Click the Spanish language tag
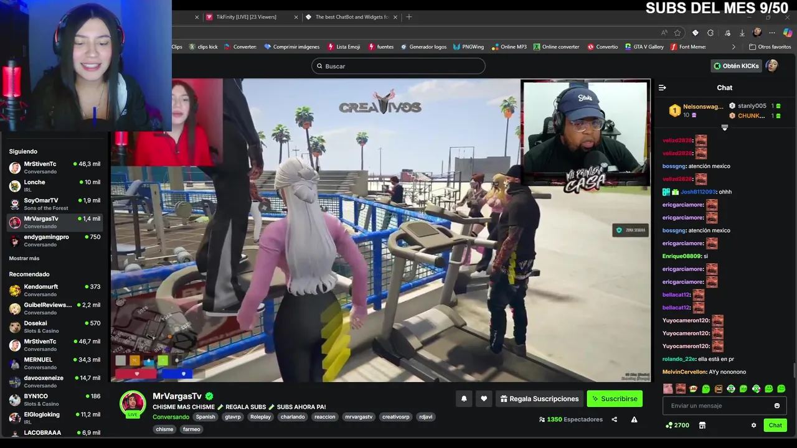 [205, 417]
